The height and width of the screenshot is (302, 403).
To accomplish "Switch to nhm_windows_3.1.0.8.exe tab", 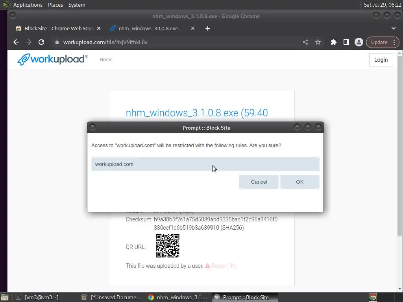I will point(148,28).
